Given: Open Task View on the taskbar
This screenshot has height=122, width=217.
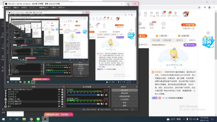Looking at the screenshot, I should (x=17, y=119).
